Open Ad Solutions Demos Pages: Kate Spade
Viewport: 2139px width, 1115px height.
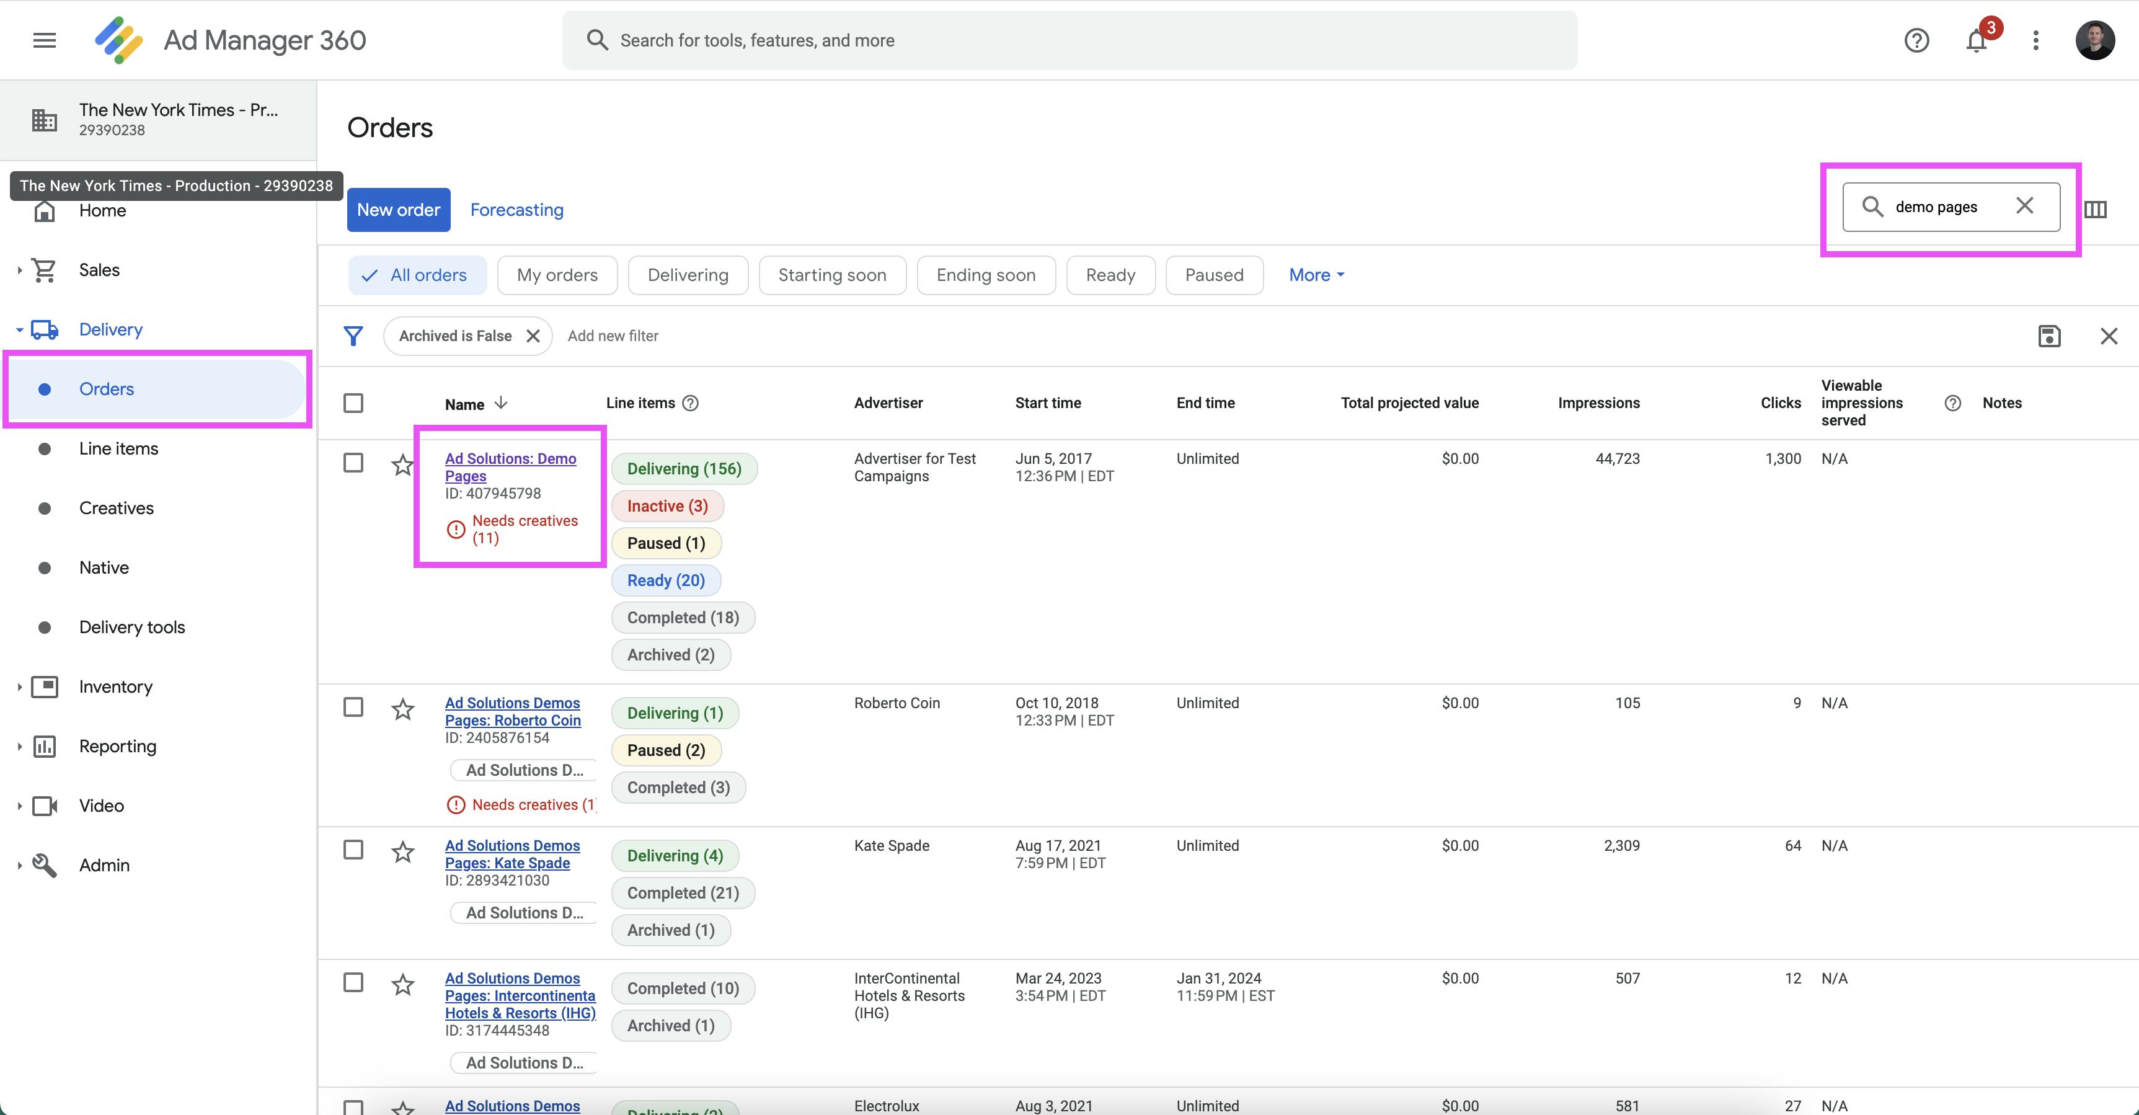click(x=512, y=855)
